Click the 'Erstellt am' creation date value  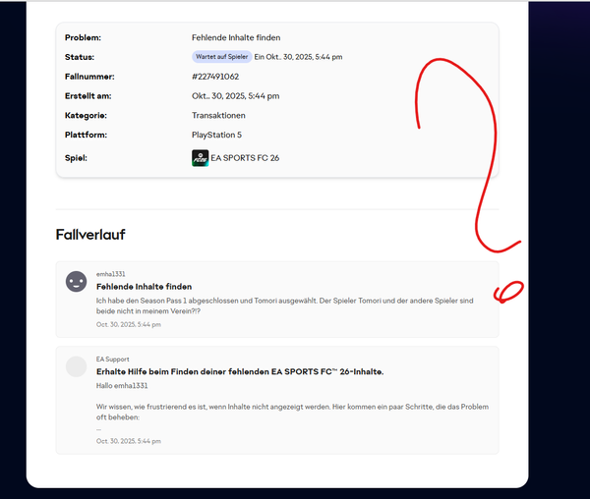[235, 95]
